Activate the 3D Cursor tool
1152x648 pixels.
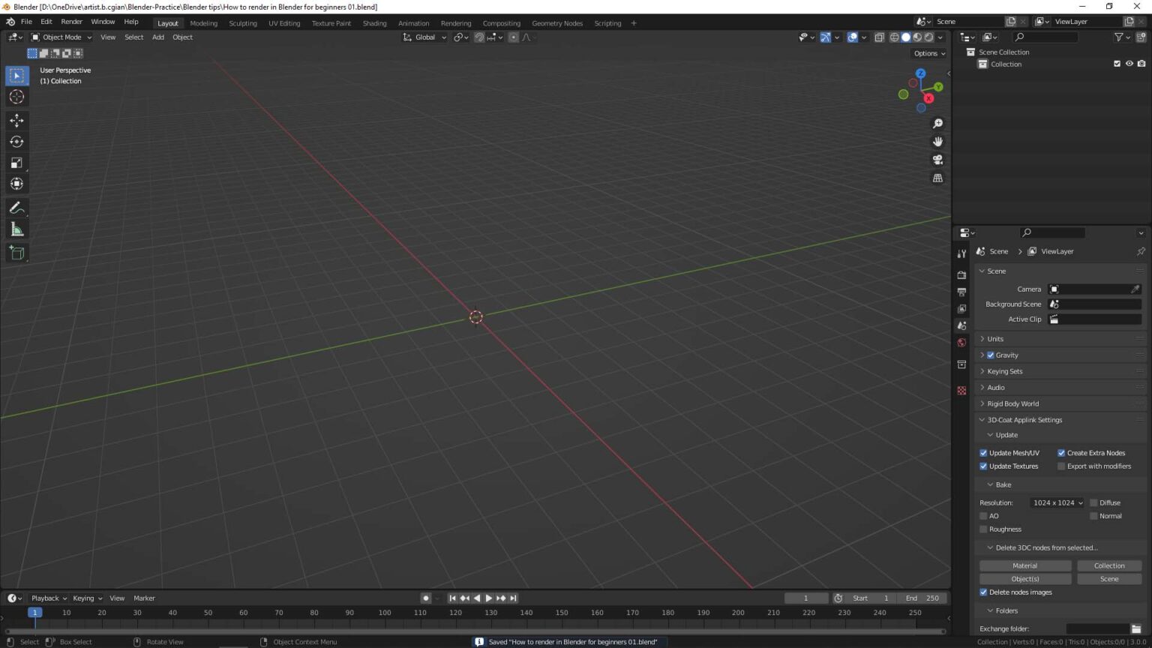point(17,97)
